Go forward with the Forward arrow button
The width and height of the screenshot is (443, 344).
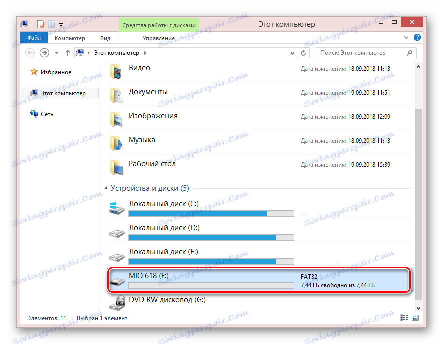[44, 53]
